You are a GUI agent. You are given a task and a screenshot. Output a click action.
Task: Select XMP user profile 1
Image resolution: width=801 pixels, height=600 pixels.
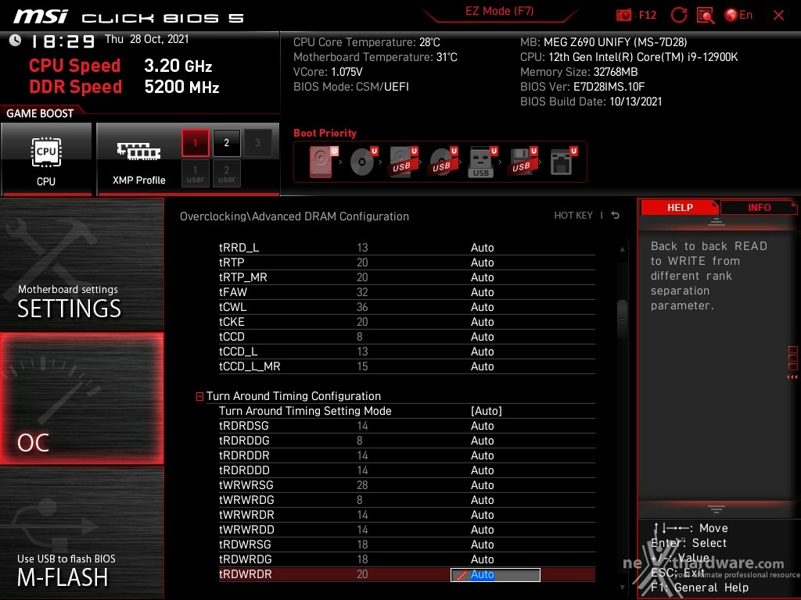[195, 174]
